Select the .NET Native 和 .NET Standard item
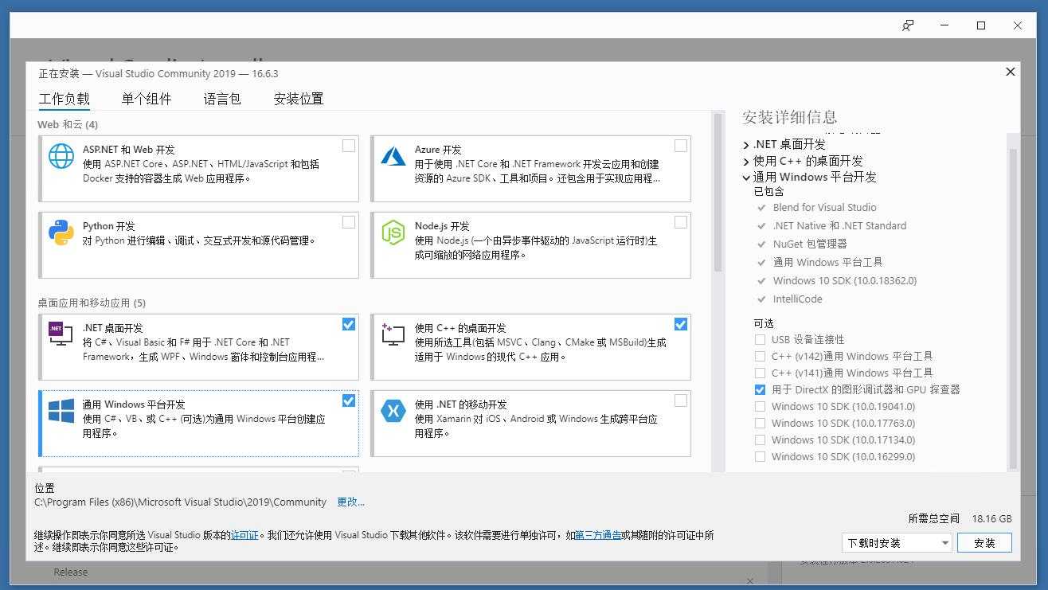Image resolution: width=1048 pixels, height=590 pixels. click(x=839, y=225)
